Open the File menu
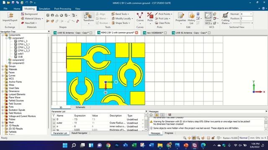 tap(5, 9)
